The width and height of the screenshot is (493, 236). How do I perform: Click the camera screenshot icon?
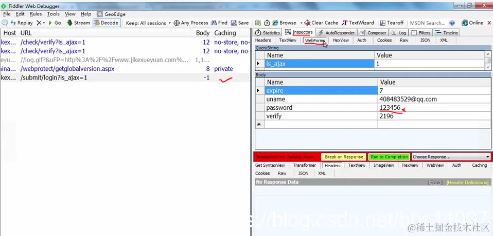(x=258, y=23)
